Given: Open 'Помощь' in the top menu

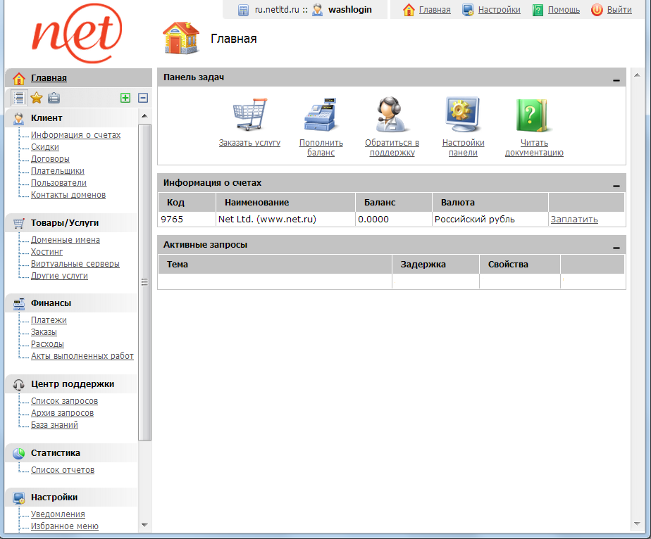Looking at the screenshot, I should tap(564, 10).
